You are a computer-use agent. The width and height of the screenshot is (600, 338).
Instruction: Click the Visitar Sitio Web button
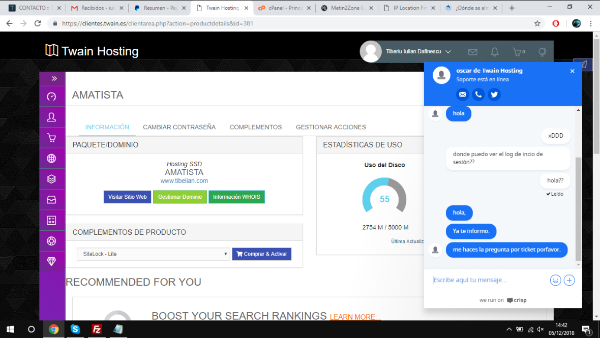click(128, 197)
